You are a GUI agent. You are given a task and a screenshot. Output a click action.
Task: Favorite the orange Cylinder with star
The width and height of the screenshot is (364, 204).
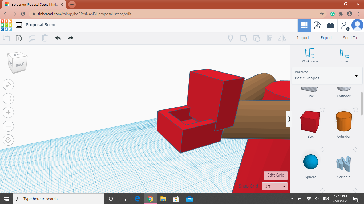pos(356,109)
